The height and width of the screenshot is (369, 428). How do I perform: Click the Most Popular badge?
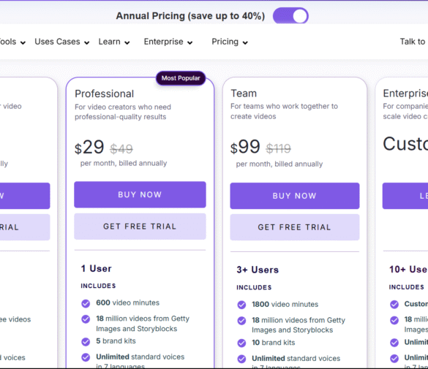click(181, 78)
